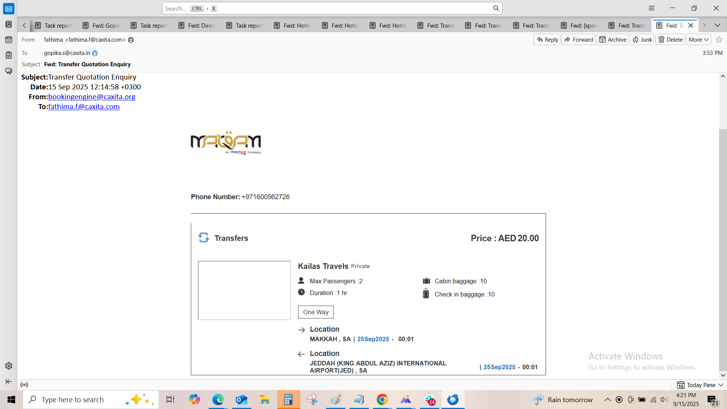Viewport: 727px width, 409px height.
Task: Open Thunderbird settings gear icon
Action: click(x=8, y=366)
